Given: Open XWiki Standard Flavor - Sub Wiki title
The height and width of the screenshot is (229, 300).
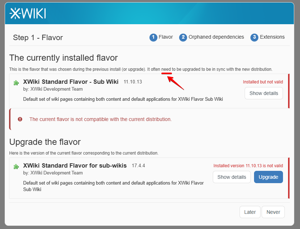Looking at the screenshot, I should [x=71, y=82].
